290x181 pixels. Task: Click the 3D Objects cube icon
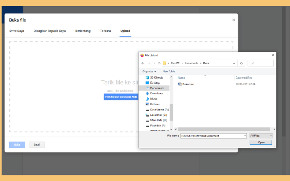tap(148, 77)
